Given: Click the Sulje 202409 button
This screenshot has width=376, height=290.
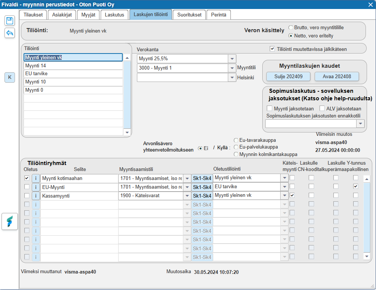Looking at the screenshot, I should 288,77.
